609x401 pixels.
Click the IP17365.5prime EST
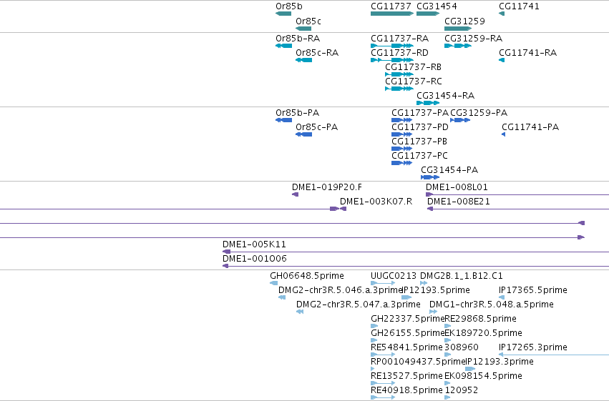tap(502, 297)
